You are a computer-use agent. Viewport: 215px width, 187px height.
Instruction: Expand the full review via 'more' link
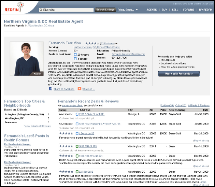[x=203, y=182]
